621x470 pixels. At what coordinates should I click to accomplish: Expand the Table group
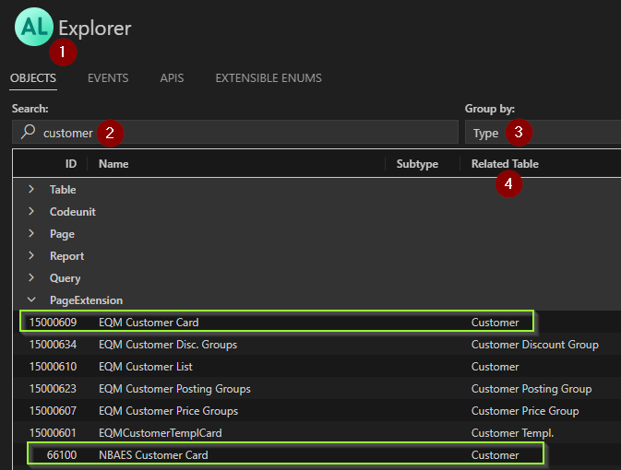31,190
